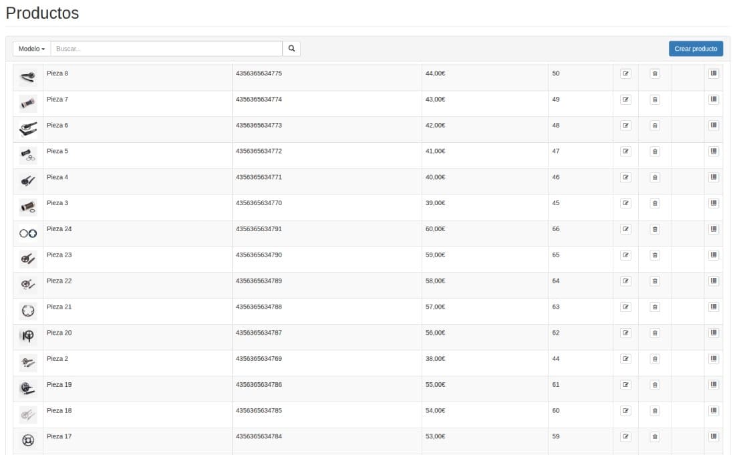Viewport: 735px width, 455px height.
Task: Open barcode for Pieza 21
Action: point(714,307)
